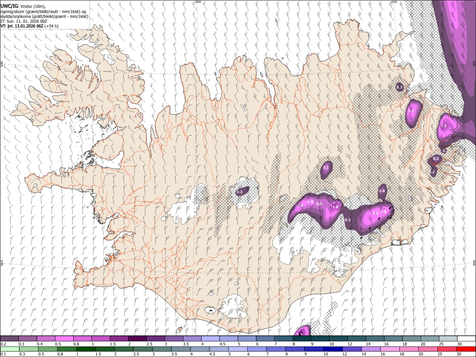Image resolution: width=476 pixels, height=357 pixels.
Task: Click the bright pink 0.5–0.8 swatch in the upper legend row
Action: pyautogui.click(x=64, y=339)
